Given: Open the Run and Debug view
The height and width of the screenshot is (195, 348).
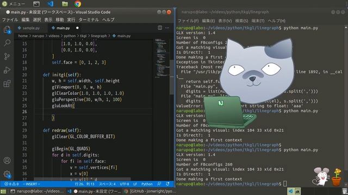Looking at the screenshot, I should click(x=7, y=70).
